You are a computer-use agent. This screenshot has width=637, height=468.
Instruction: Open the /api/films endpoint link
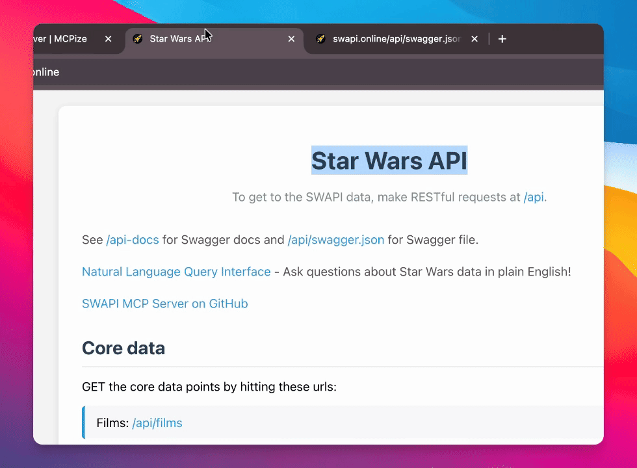click(157, 423)
